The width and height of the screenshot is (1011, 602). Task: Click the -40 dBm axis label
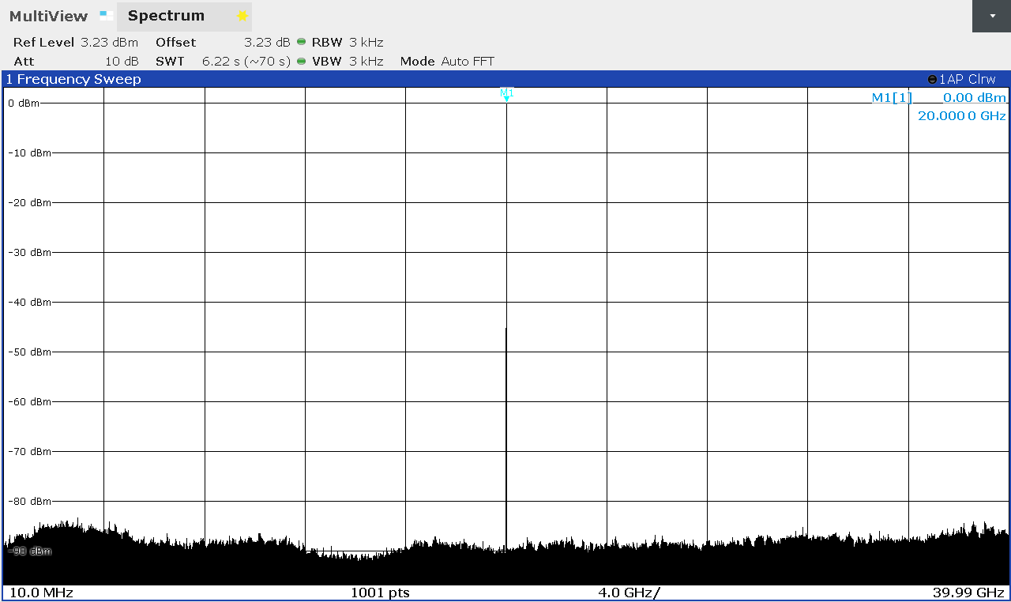(x=29, y=302)
